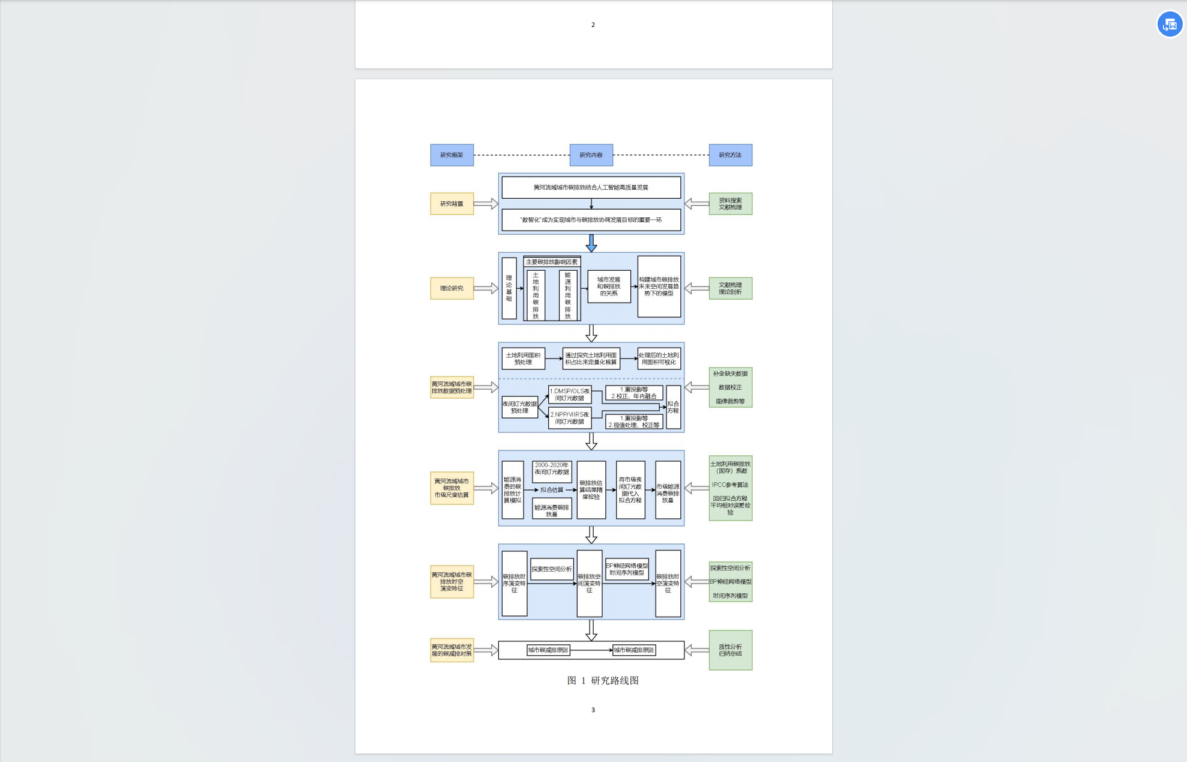Click the green '质性分析 归纳总结' box
Viewport: 1187px width, 762px height.
(x=731, y=650)
